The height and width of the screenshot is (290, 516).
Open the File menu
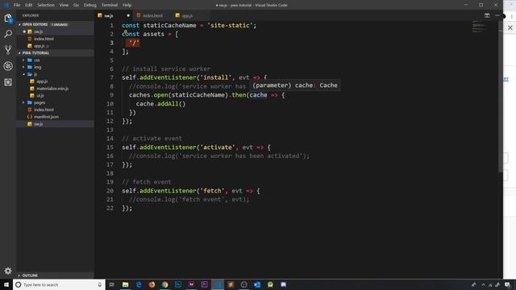(x=17, y=5)
